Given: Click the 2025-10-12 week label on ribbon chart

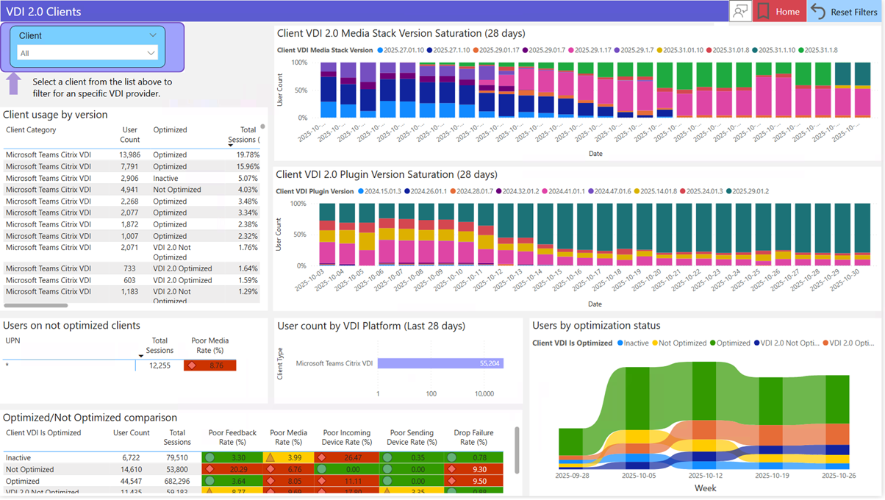Looking at the screenshot, I should tap(704, 476).
